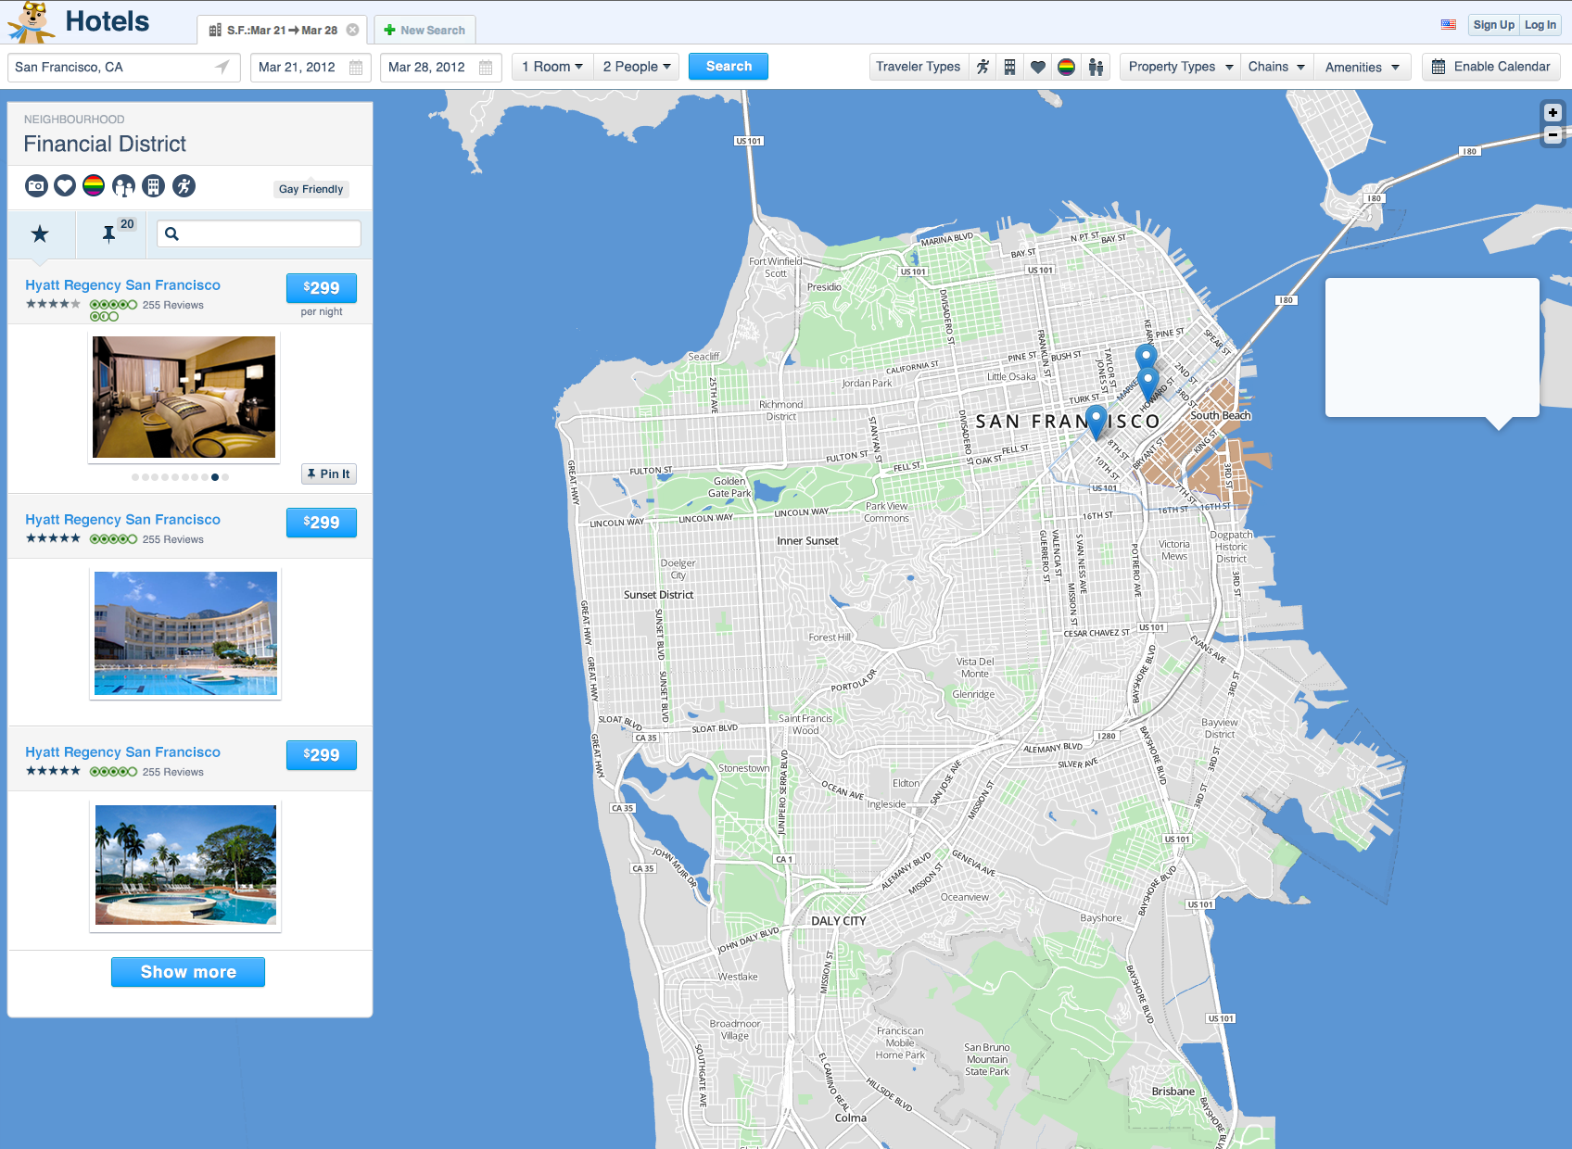Expand the Chains dropdown
This screenshot has height=1149, width=1572.
pos(1276,67)
